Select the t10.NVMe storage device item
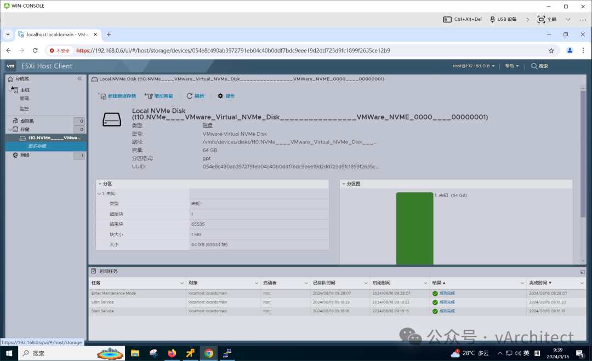 pos(46,138)
